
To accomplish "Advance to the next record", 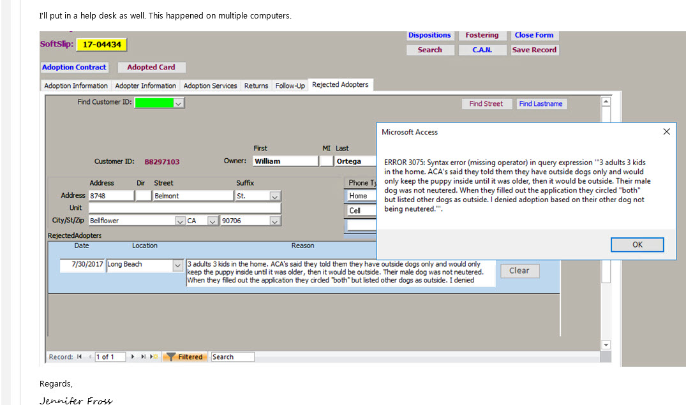I will [132, 357].
